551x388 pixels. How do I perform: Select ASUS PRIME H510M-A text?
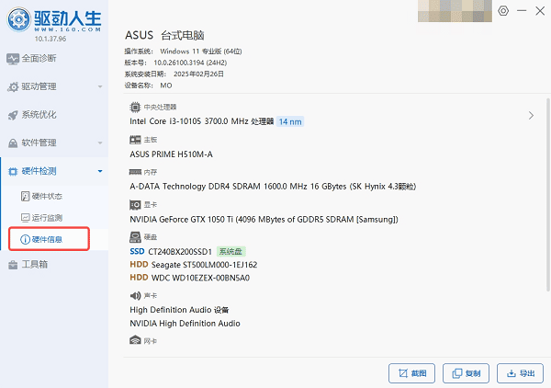pyautogui.click(x=171, y=154)
